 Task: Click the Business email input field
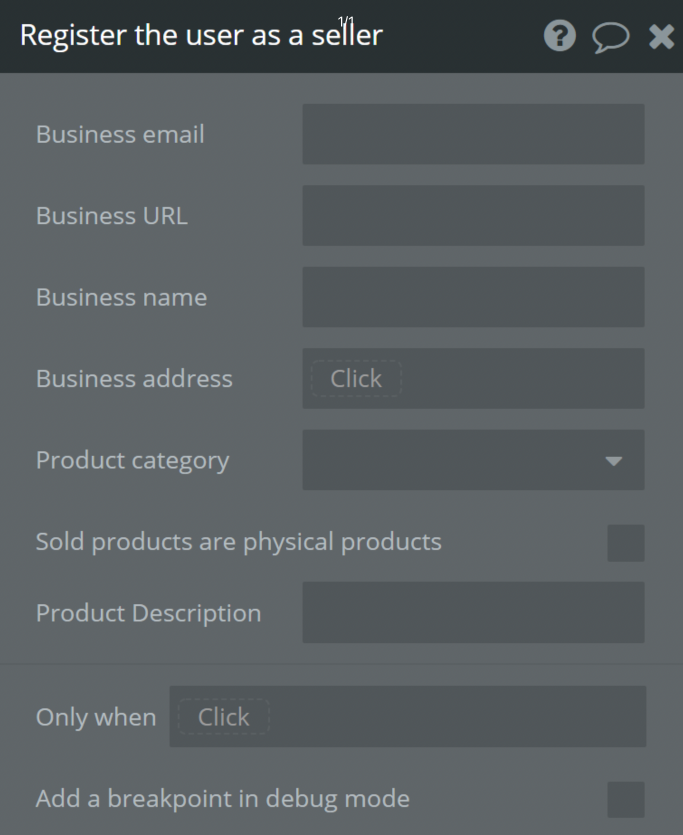point(473,134)
